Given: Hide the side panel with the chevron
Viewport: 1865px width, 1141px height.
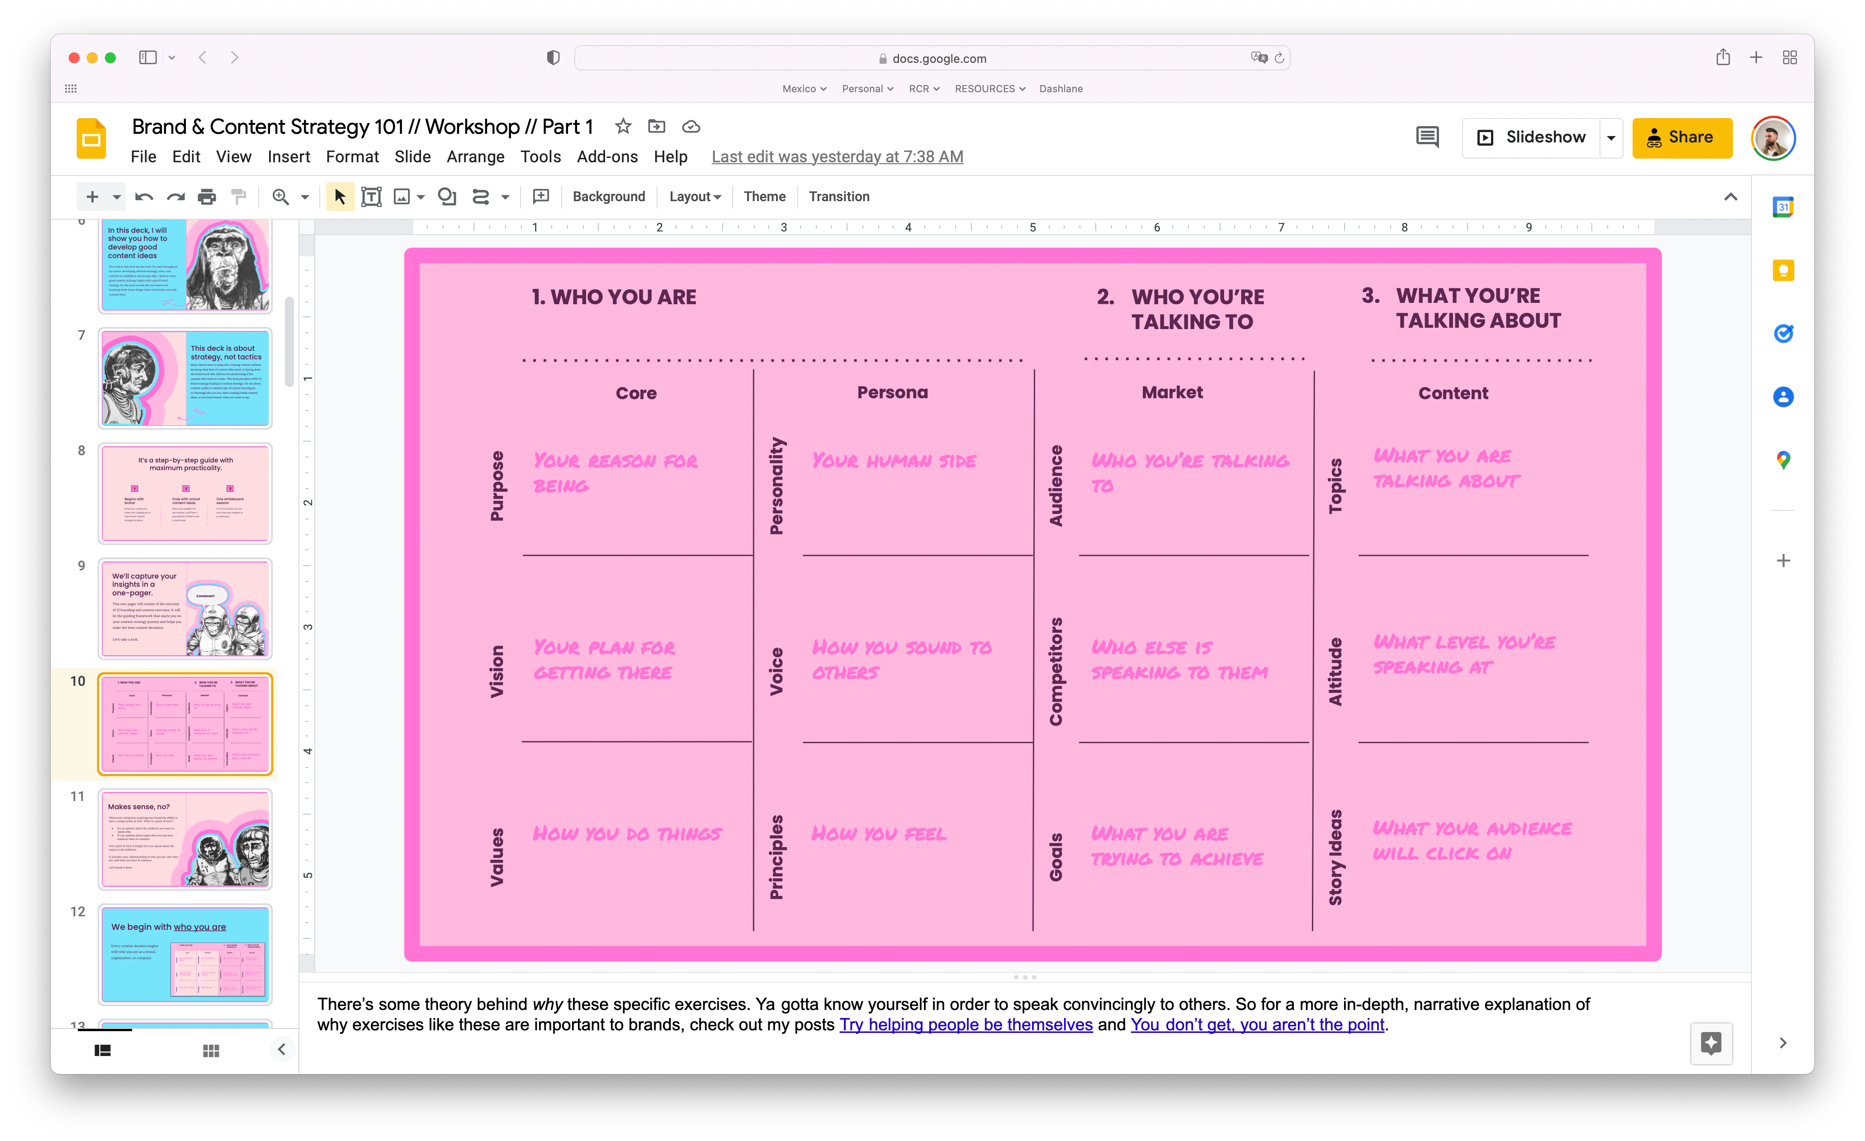Looking at the screenshot, I should [1783, 1042].
